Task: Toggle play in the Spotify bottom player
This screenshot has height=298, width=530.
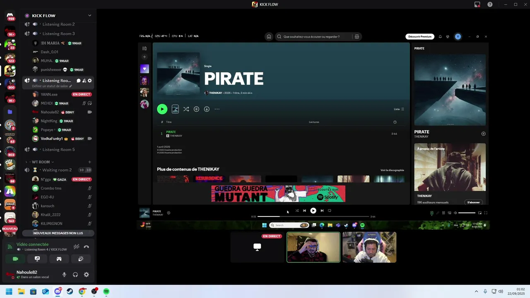Action: [313, 211]
